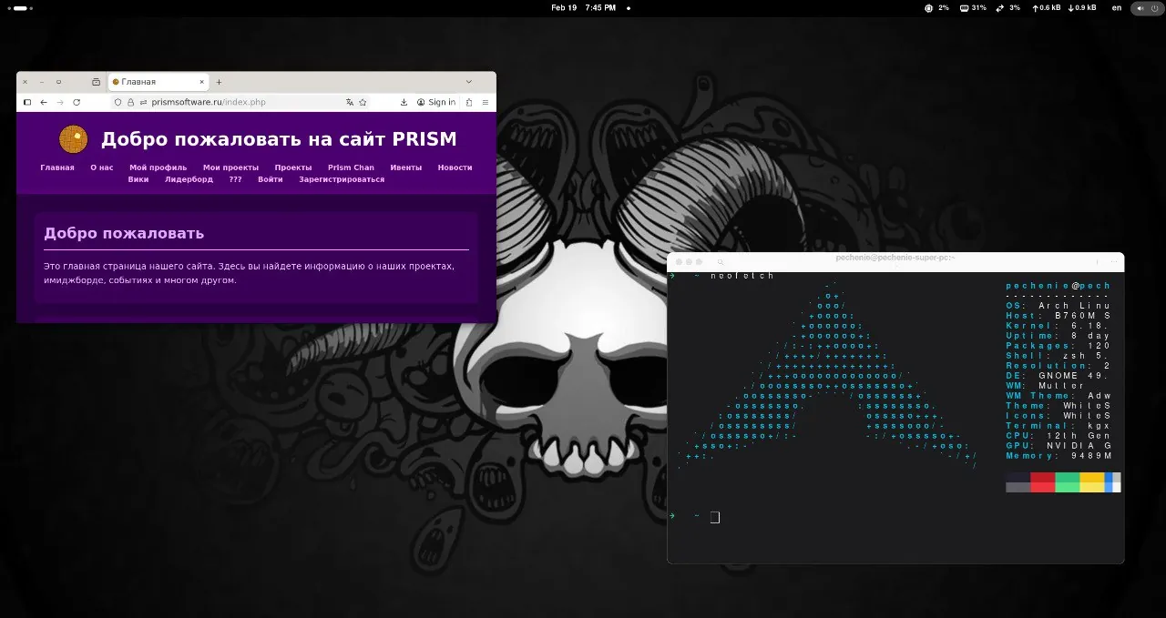Visit Prism Chan section
Screen dimensions: 1166x618
click(x=351, y=167)
